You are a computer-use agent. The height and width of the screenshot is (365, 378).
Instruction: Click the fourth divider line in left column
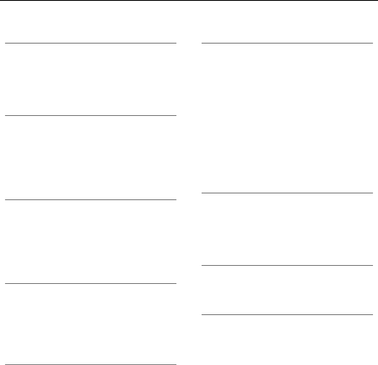pyautogui.click(x=90, y=284)
